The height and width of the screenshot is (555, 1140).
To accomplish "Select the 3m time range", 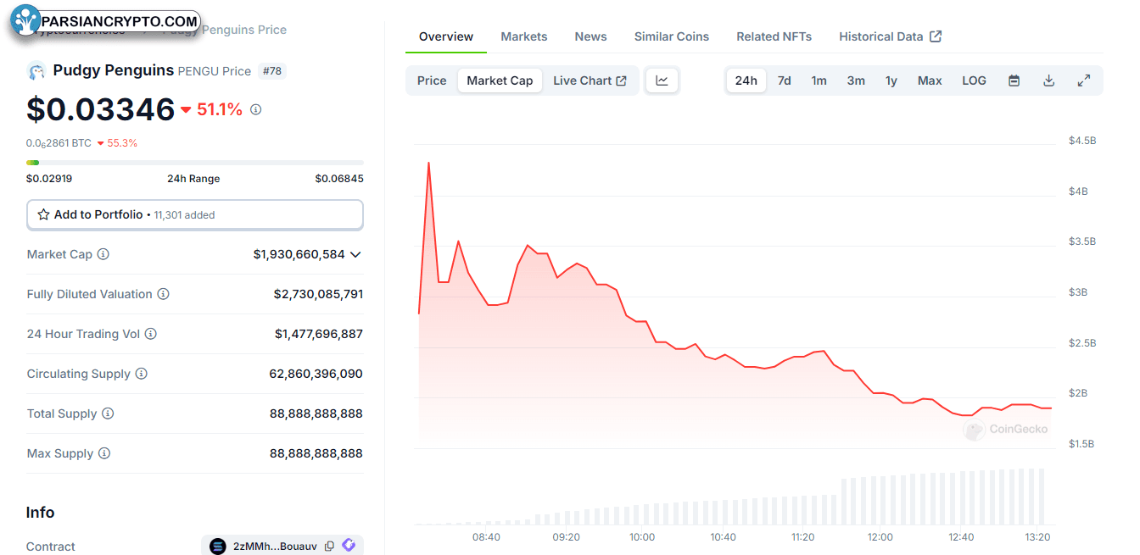I will pos(856,80).
